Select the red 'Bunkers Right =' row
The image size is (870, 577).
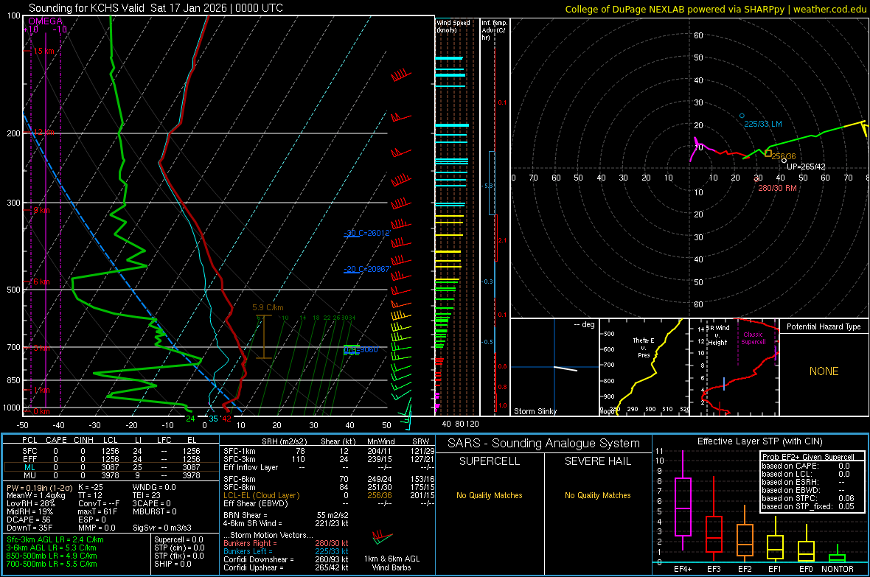coord(286,544)
